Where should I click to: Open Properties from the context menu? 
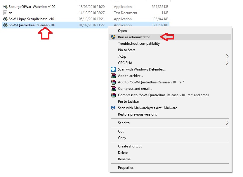coord(170,168)
